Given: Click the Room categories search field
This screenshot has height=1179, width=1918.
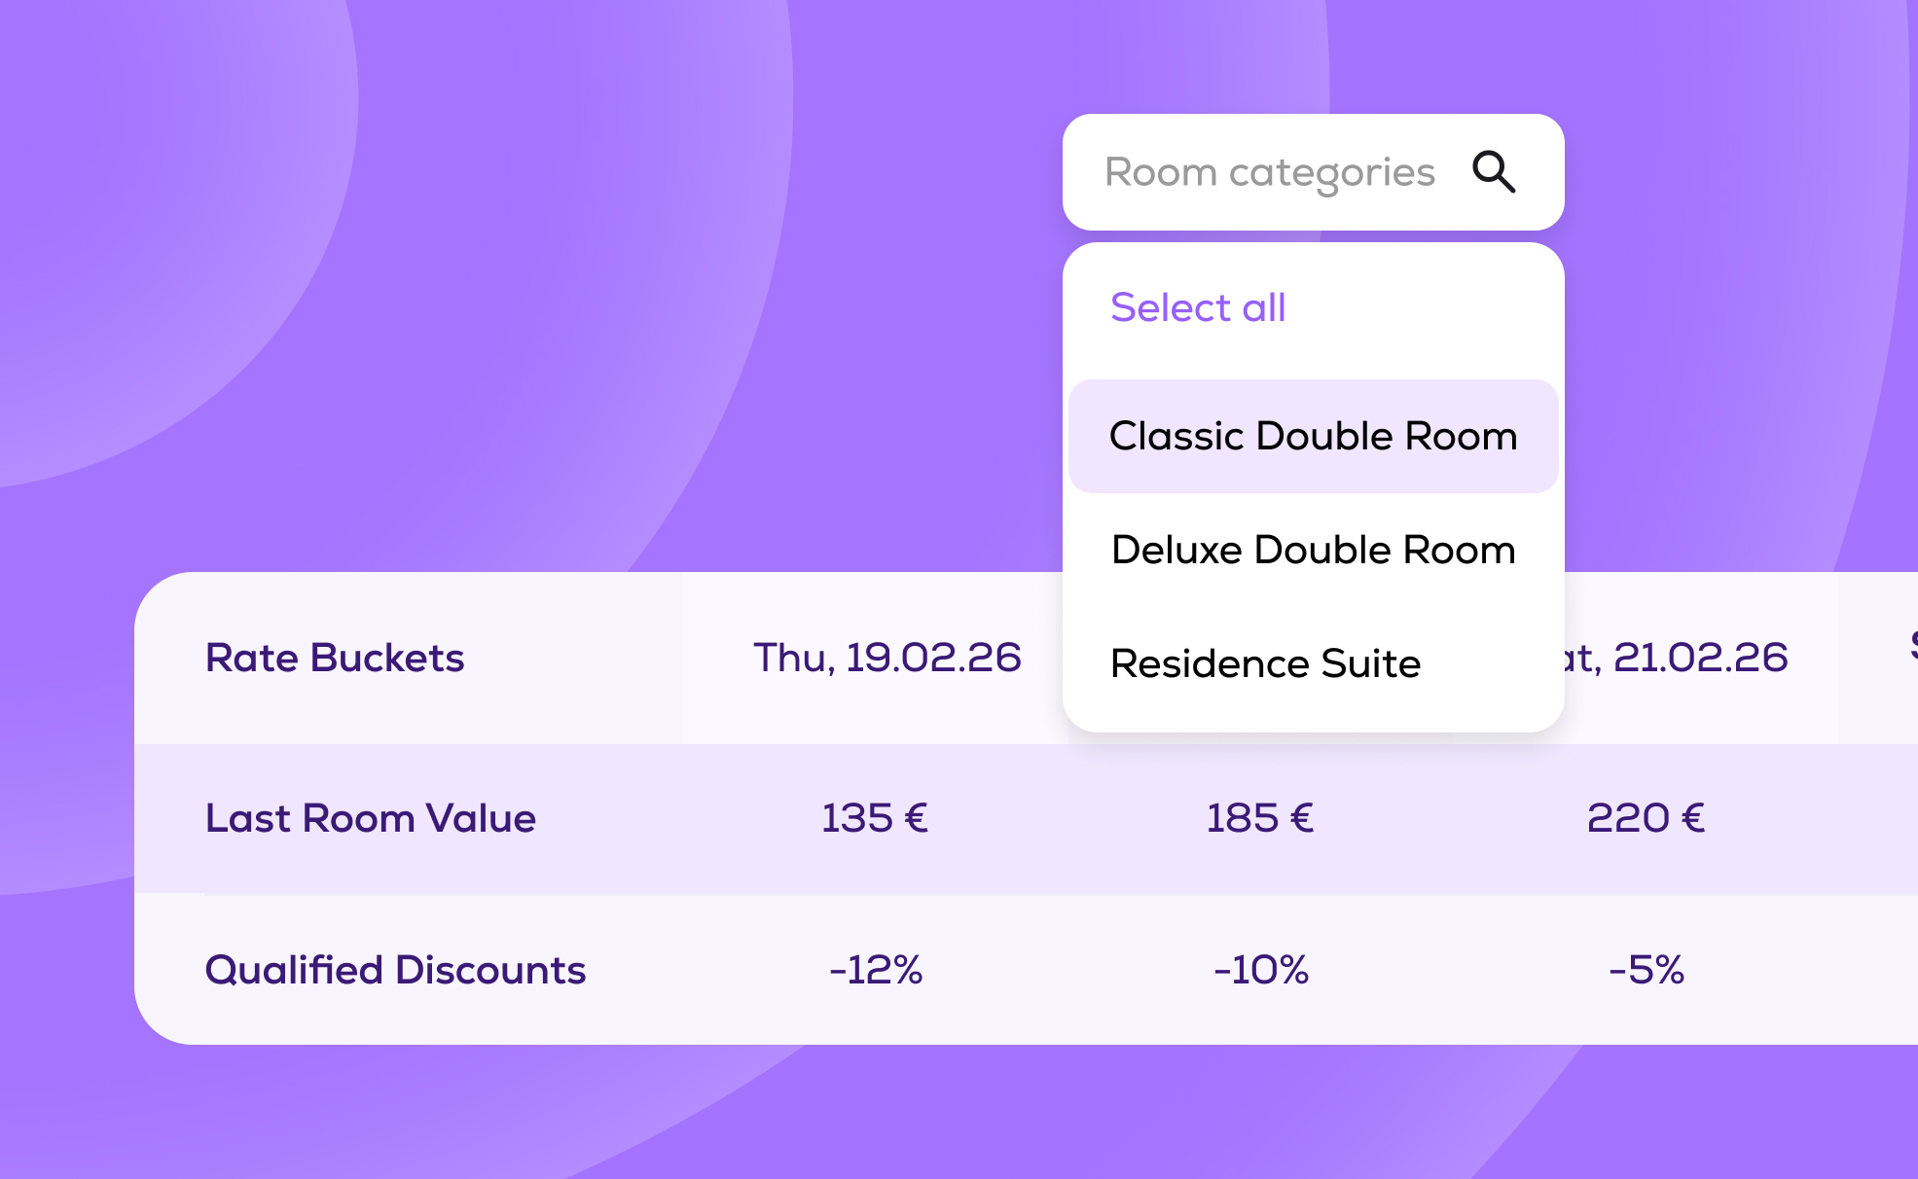Looking at the screenshot, I should [1269, 172].
